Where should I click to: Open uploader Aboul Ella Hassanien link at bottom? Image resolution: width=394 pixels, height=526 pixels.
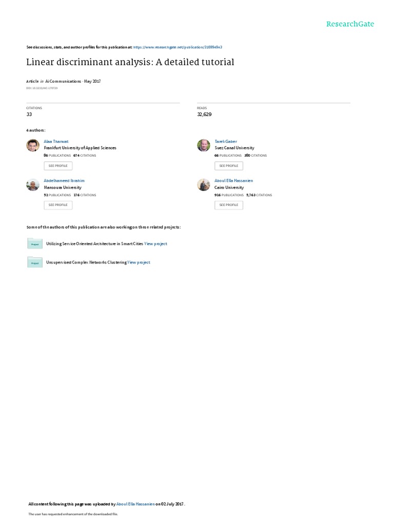point(135,504)
